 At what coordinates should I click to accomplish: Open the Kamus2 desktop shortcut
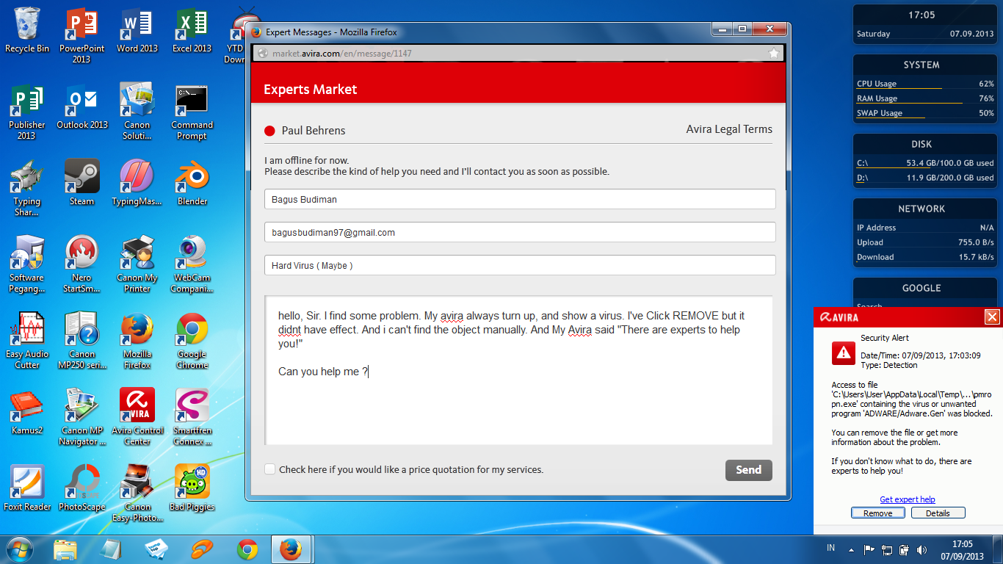tap(27, 413)
